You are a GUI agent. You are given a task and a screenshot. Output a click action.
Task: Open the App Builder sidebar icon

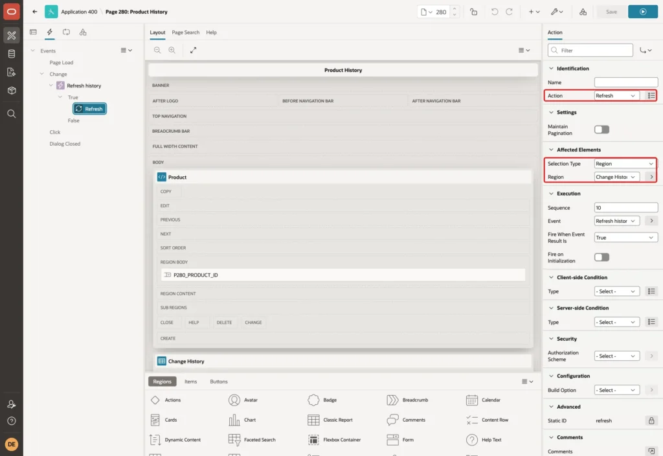[12, 36]
